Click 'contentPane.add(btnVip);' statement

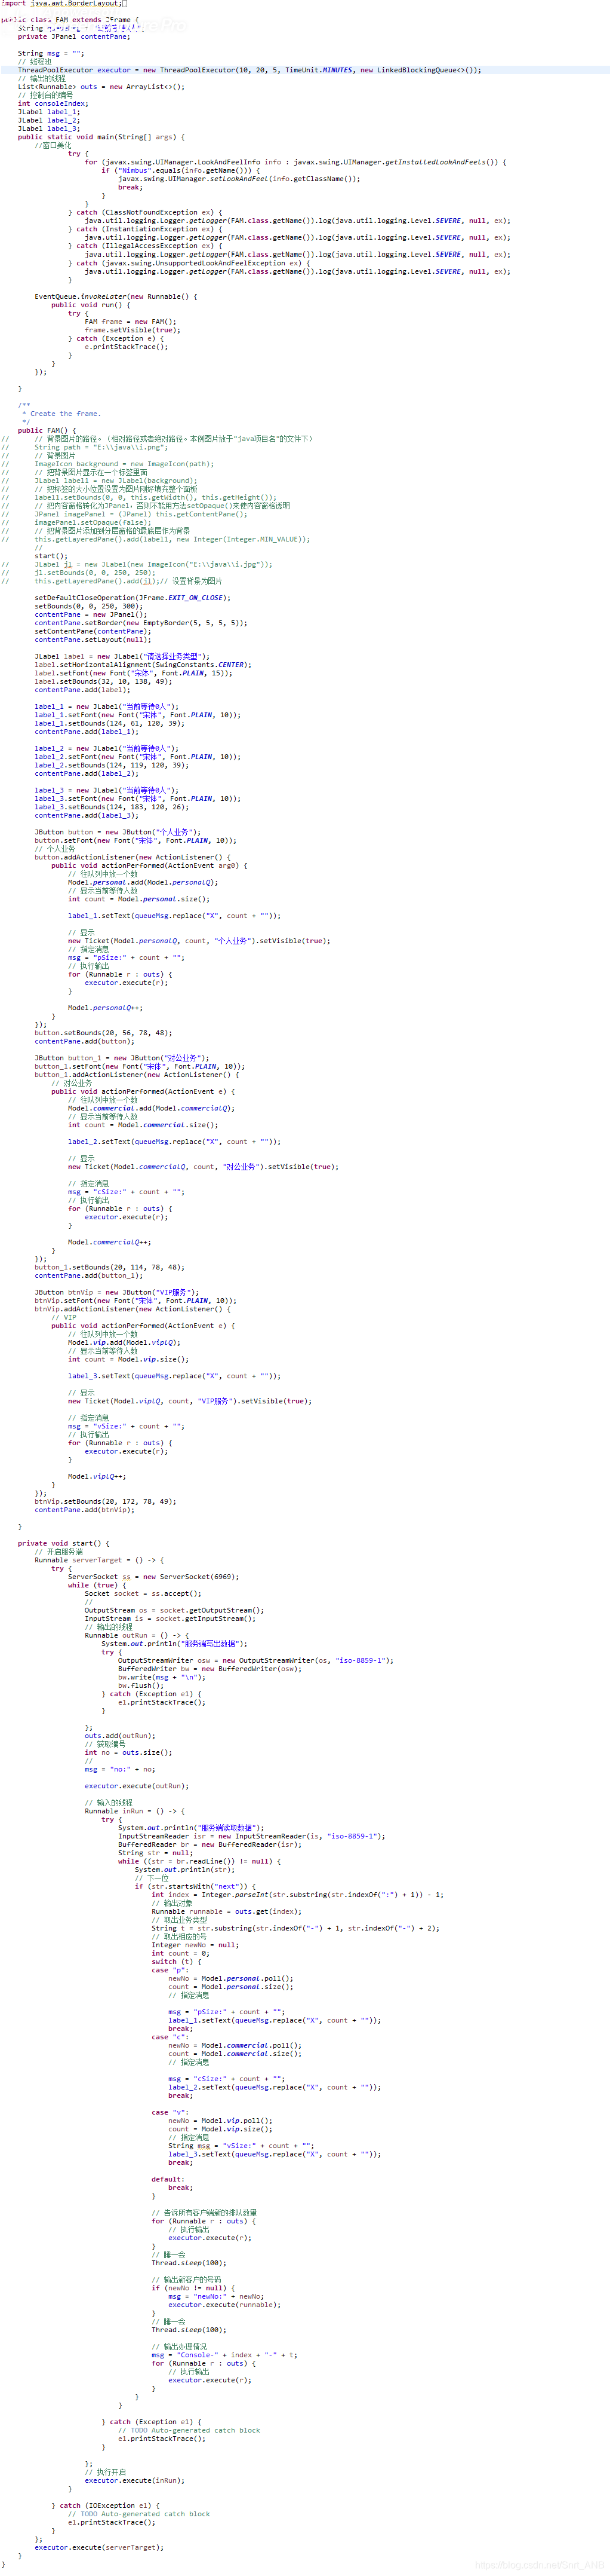85,1510
